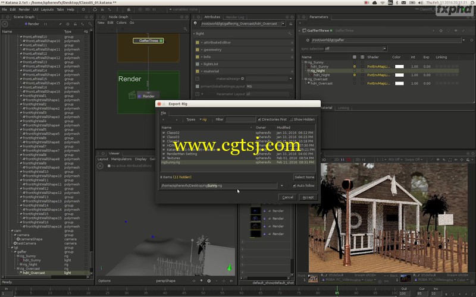The height and width of the screenshot is (297, 476).
Task: Click the Filter input field
Action: (240, 119)
